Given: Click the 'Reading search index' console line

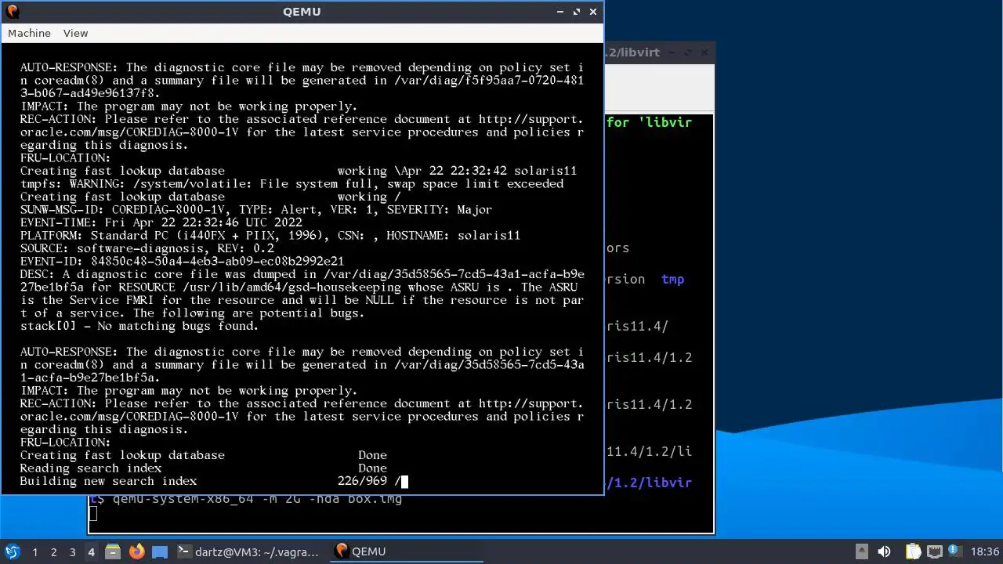Looking at the screenshot, I should click(90, 468).
